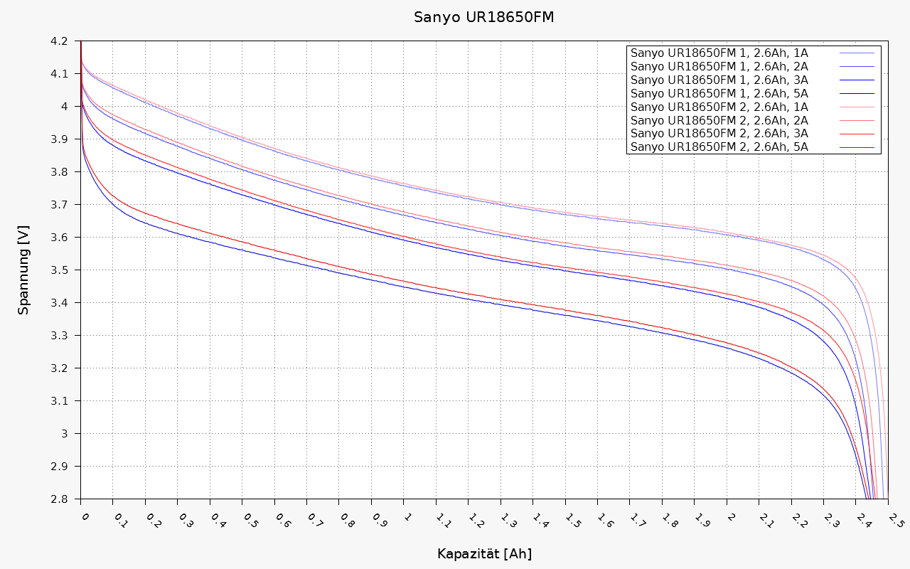Click the y-axis tick label "3"
910x569 pixels.
(63, 434)
